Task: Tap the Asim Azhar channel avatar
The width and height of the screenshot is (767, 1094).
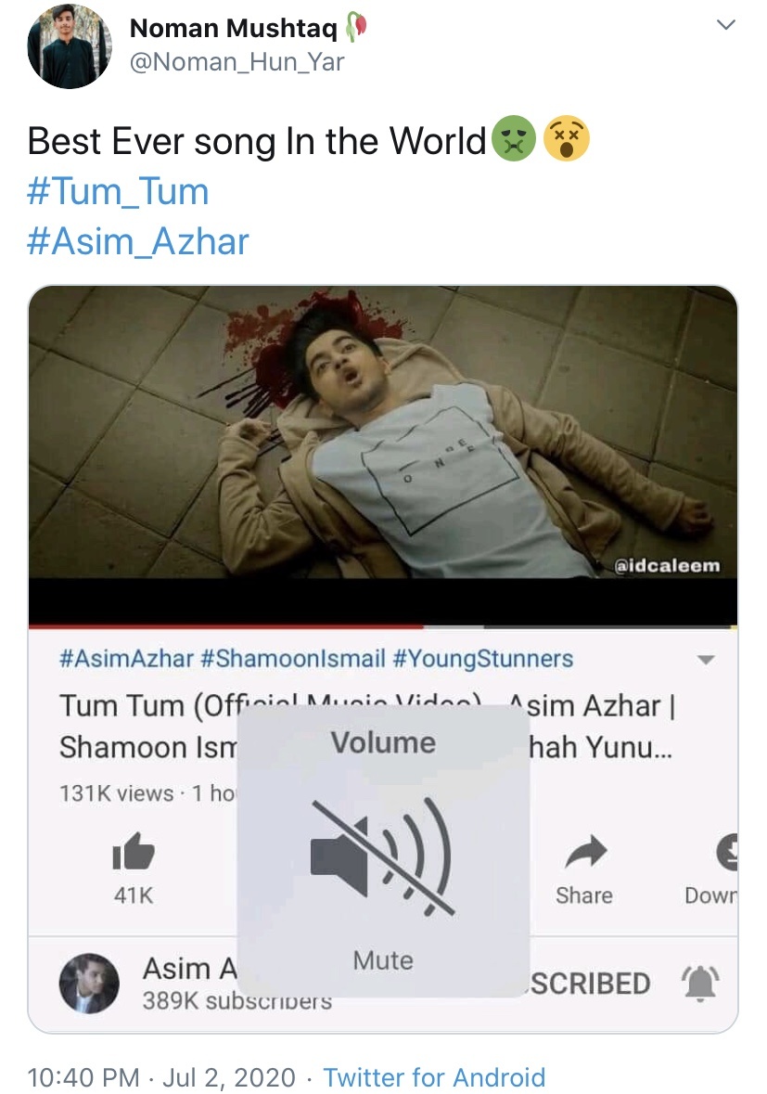Action: click(88, 983)
